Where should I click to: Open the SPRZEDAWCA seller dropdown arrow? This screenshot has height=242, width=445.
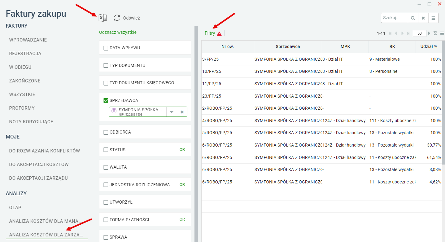172,112
